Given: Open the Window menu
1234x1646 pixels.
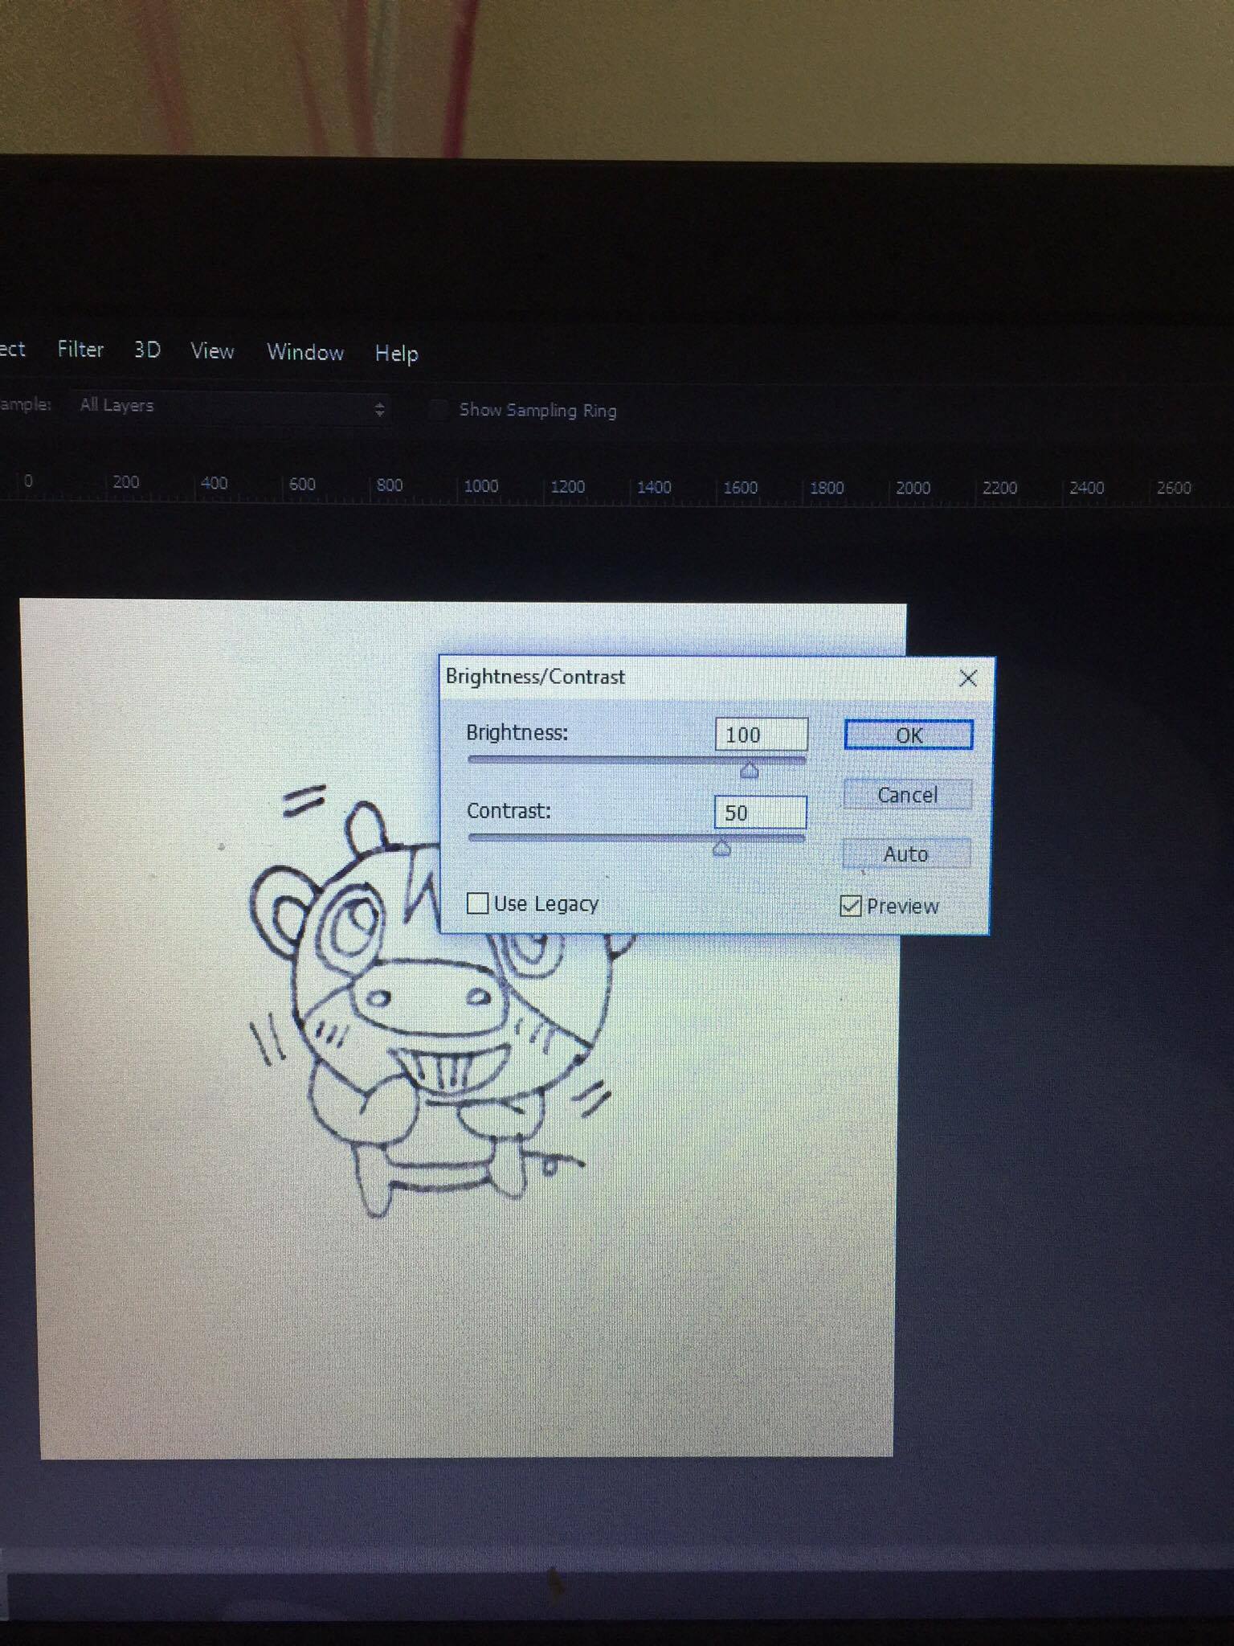Looking at the screenshot, I should coord(305,352).
